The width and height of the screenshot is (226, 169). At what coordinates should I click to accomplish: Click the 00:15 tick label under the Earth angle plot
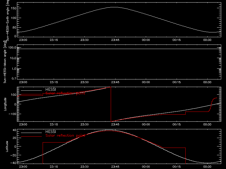click(177, 40)
